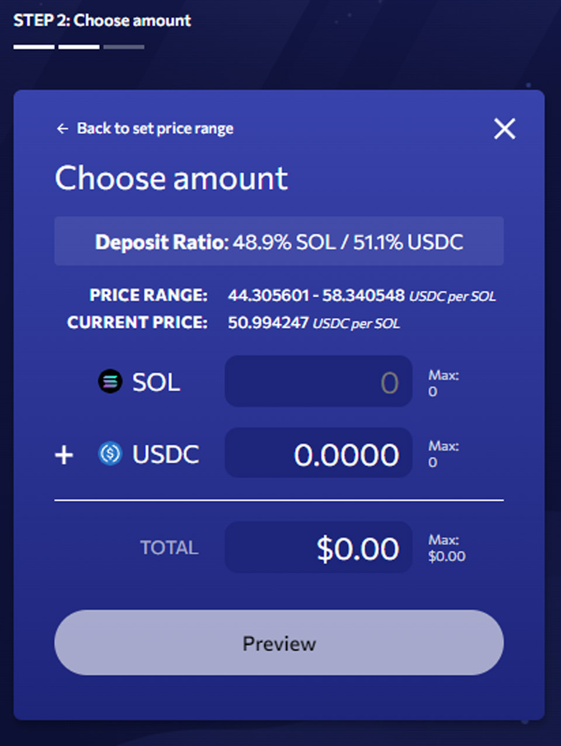Click the USDC token logo icon
Viewport: 561px width, 746px height.
coord(110,453)
